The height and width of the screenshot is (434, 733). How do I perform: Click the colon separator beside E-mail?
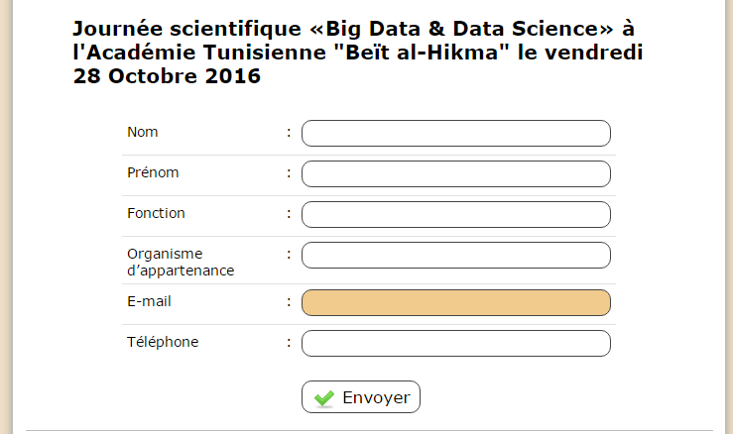[289, 302]
